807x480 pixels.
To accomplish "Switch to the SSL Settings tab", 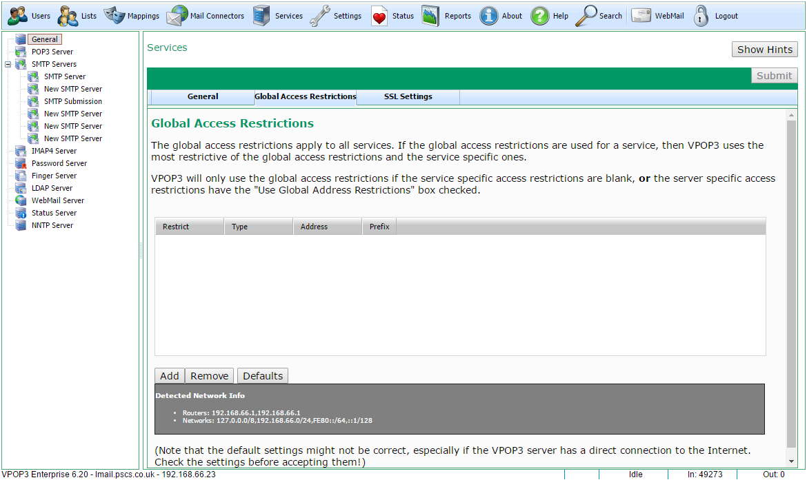I will coord(408,96).
